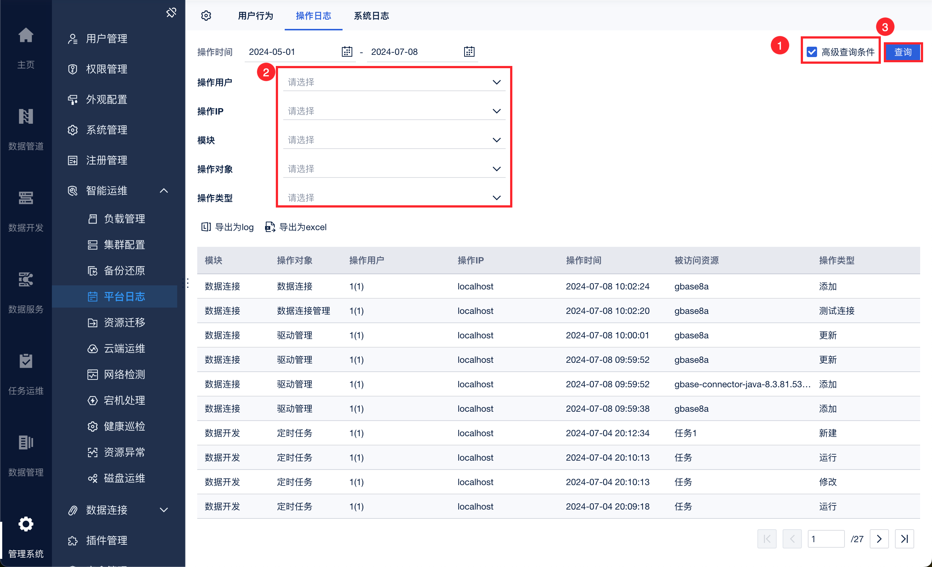Switch to the 系统日志 tab
The width and height of the screenshot is (932, 567).
pos(371,16)
